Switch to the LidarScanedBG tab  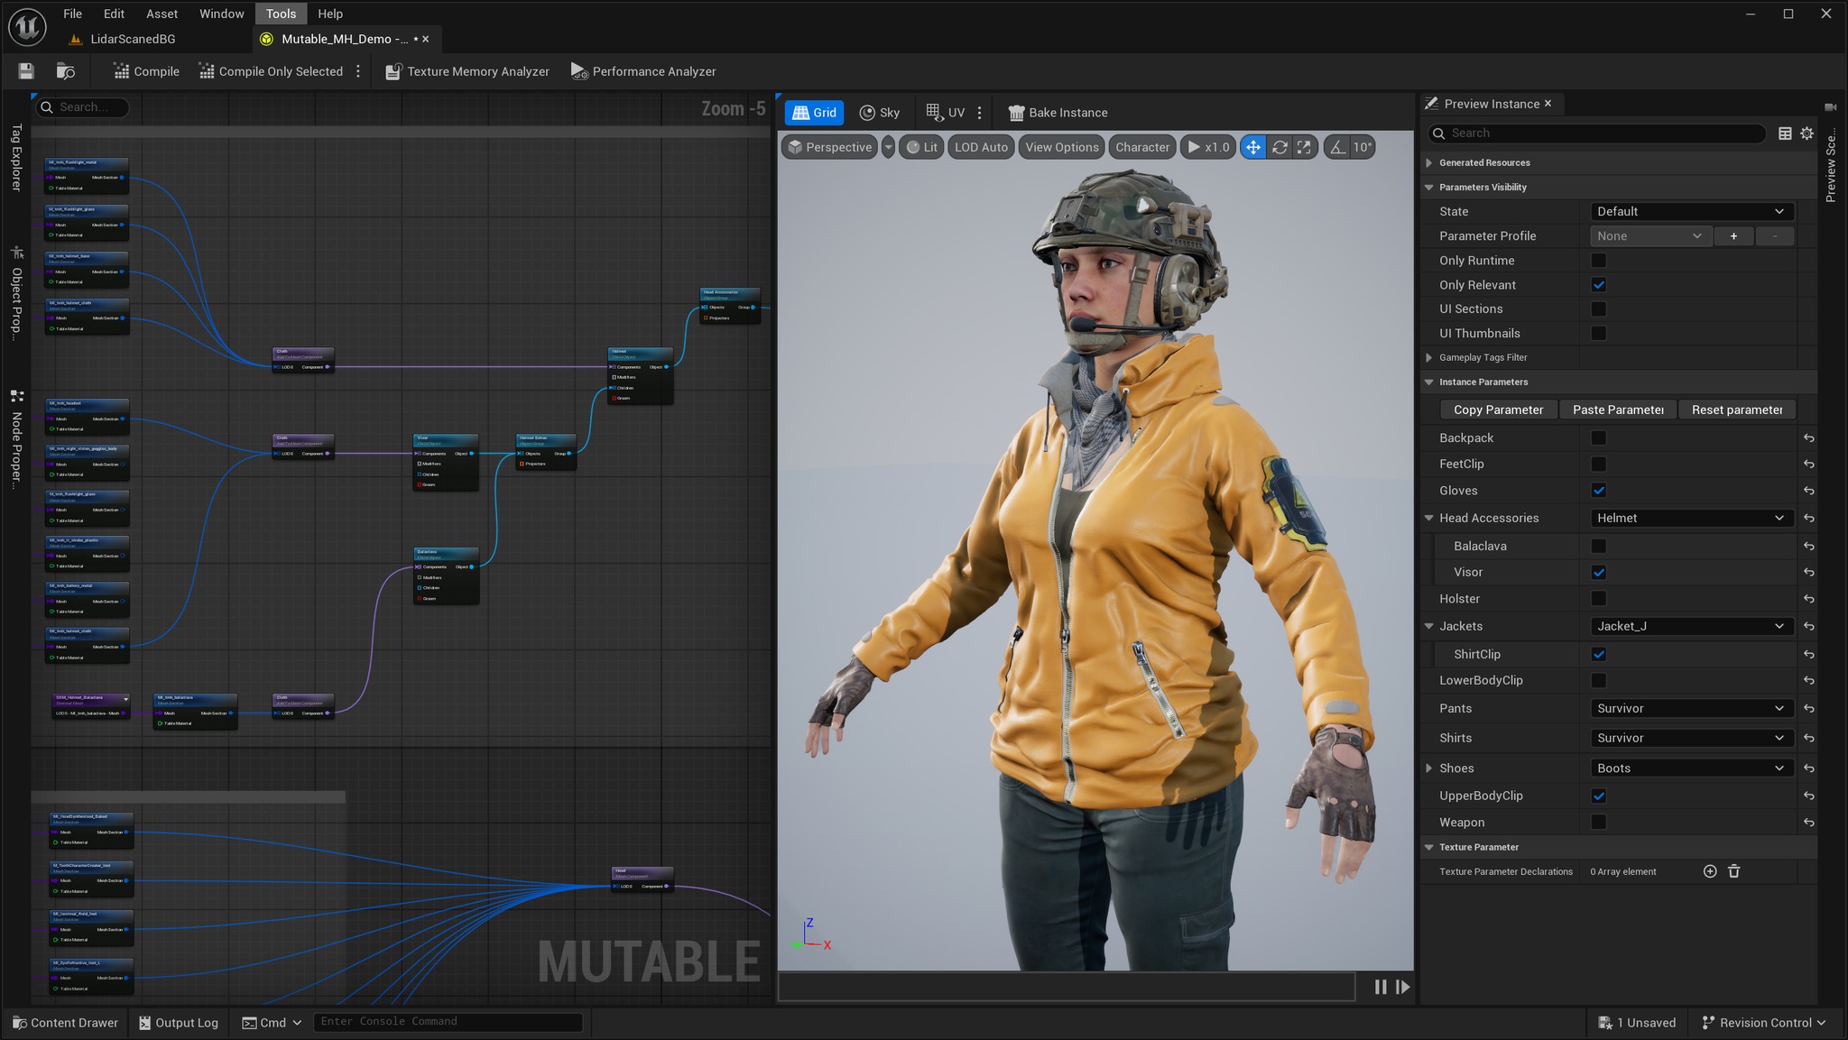132,39
